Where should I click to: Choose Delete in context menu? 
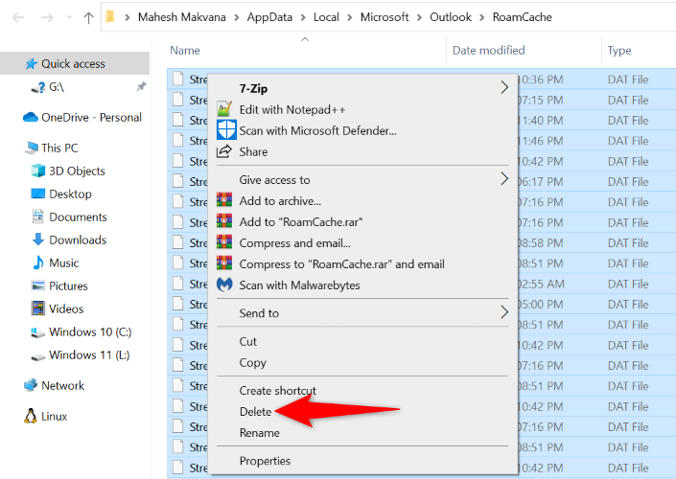click(362, 411)
